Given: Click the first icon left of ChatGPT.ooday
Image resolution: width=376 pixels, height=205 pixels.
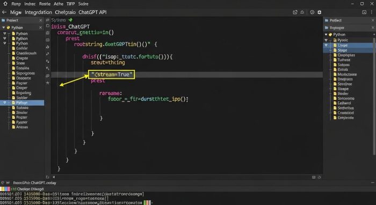Looking at the screenshot, I should coord(3,182).
